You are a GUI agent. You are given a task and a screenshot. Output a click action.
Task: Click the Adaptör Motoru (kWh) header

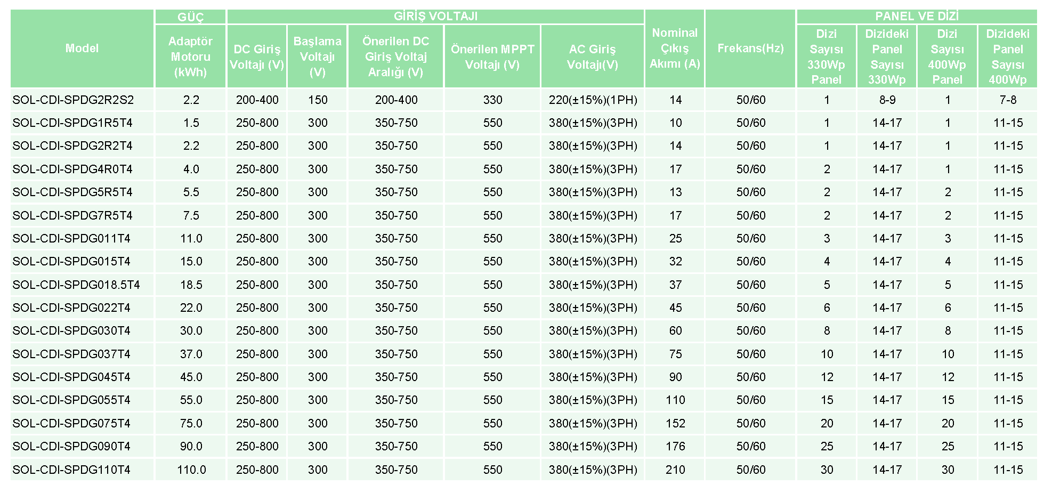click(x=190, y=56)
